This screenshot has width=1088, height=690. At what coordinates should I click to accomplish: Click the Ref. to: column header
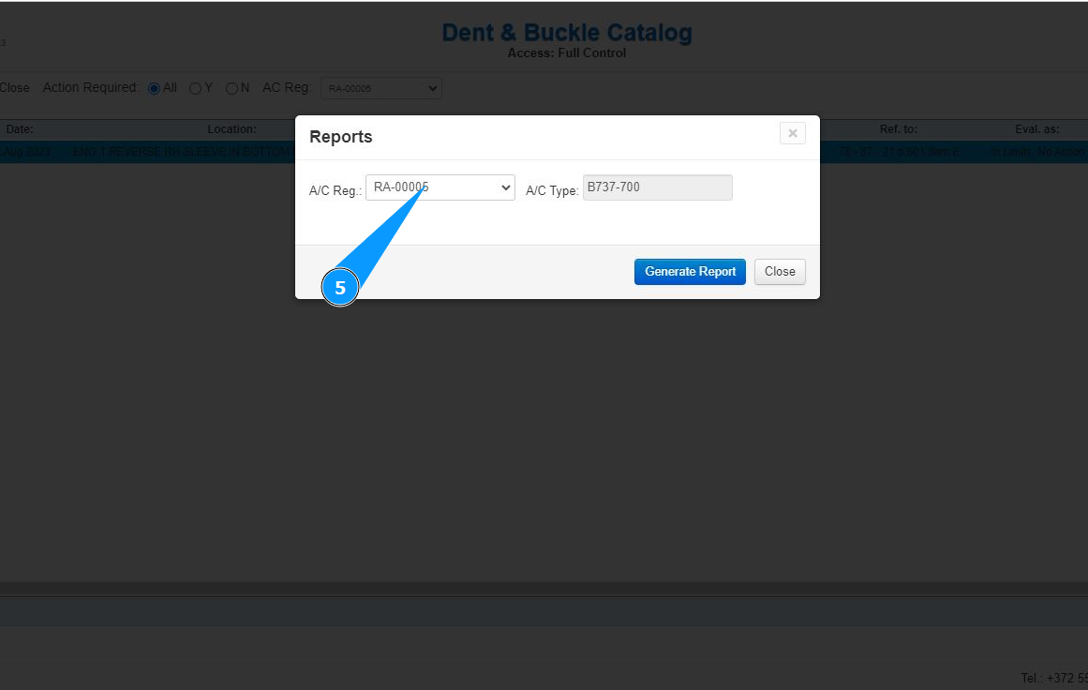899,129
